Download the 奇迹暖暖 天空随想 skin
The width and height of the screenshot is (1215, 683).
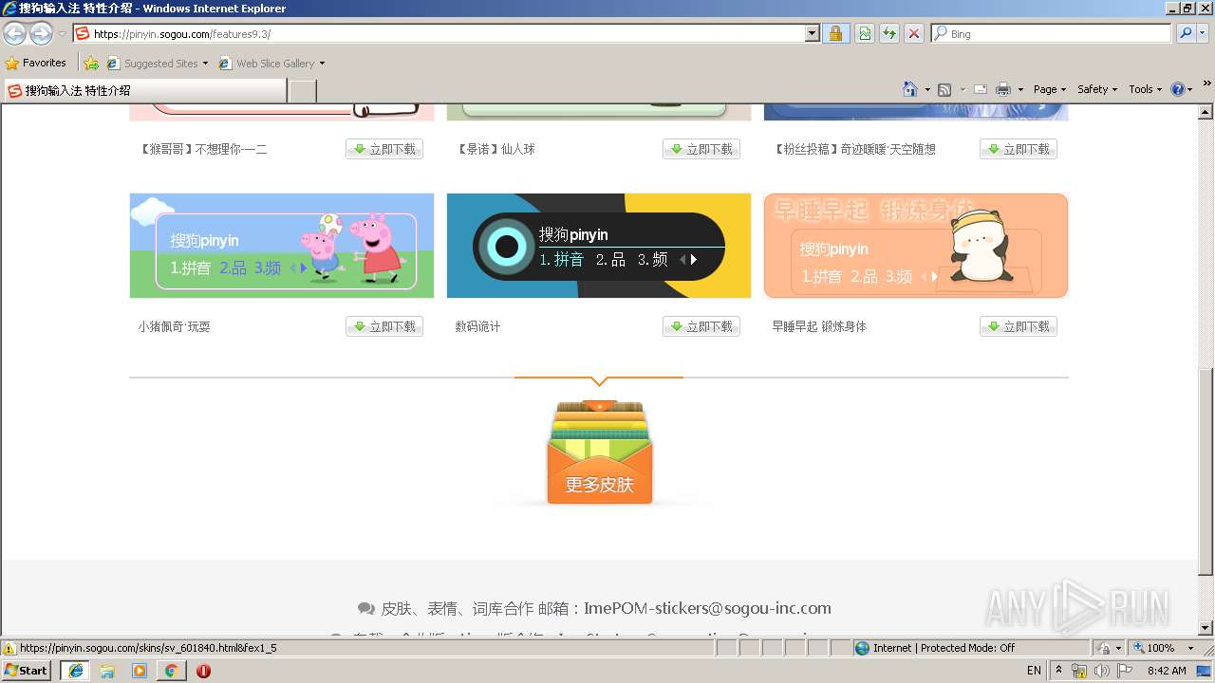pos(1019,149)
